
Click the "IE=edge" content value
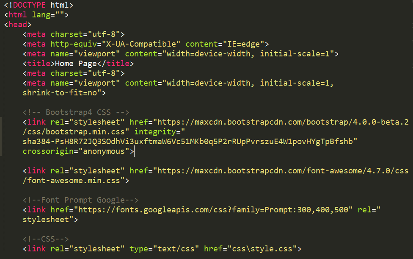(244, 44)
